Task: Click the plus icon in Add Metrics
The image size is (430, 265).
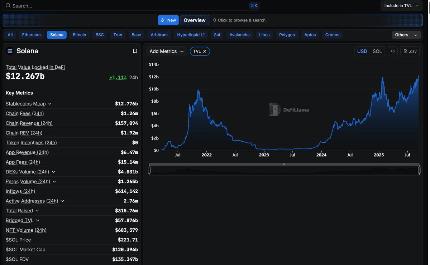Action: [x=182, y=51]
